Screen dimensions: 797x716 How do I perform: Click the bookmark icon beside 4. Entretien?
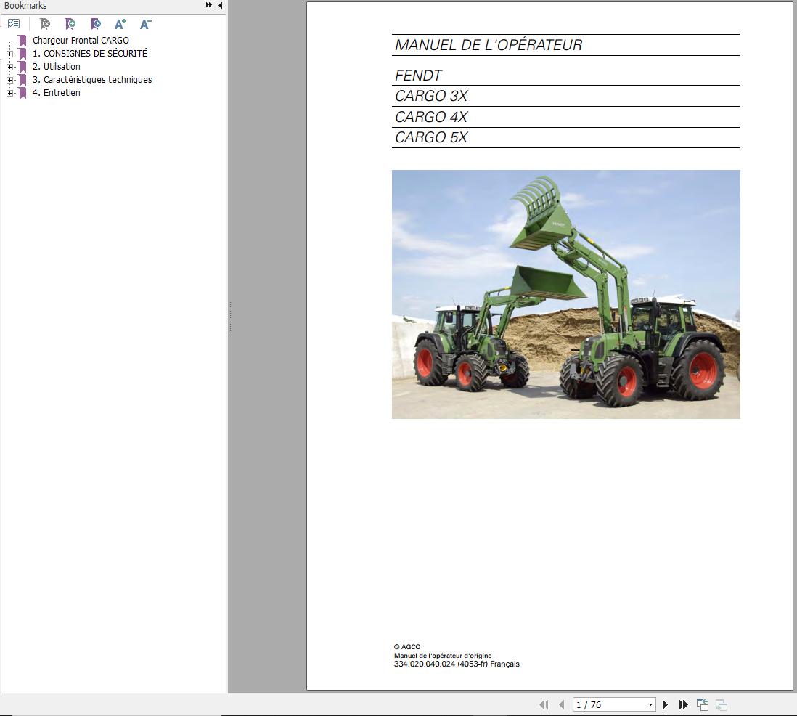pos(23,93)
